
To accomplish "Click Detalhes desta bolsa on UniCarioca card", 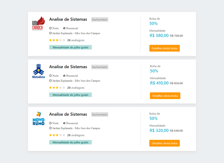I will coord(164,48).
